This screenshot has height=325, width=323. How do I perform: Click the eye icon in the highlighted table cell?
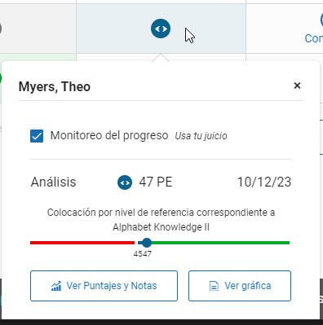coord(161,29)
